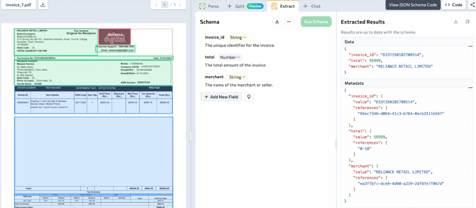476x208 pixels.
Task: Download the schema using the download icon
Action: click(x=278, y=21)
